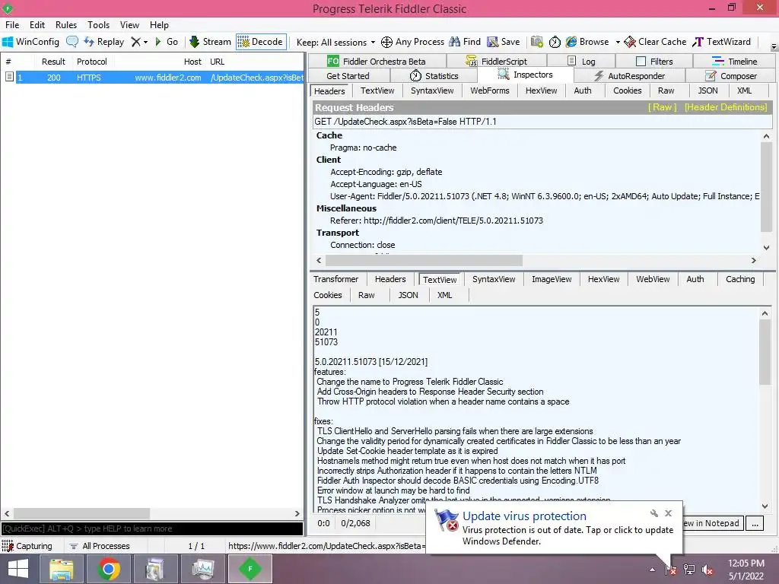
Task: Dismiss the Update virus protection notification
Action: coord(668,513)
